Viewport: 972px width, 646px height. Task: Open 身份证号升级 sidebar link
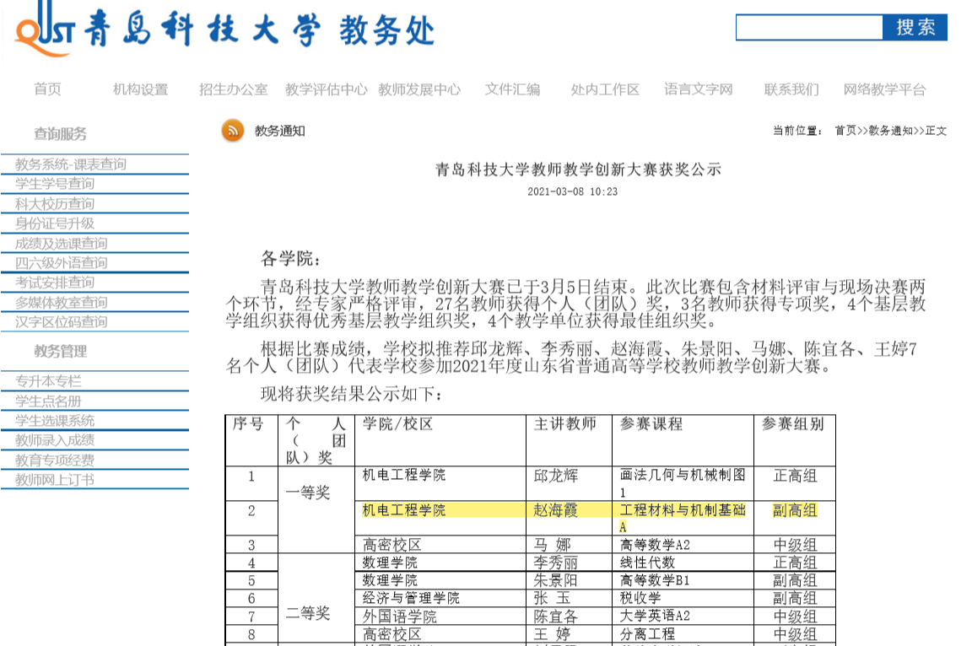pos(55,223)
